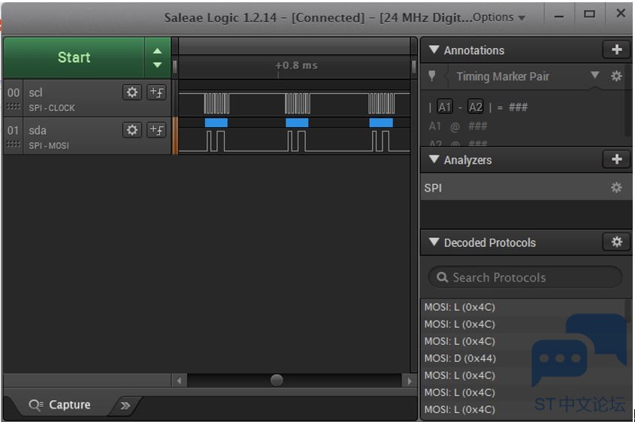Switch to the Capture tab
This screenshot has height=422, width=635.
pyautogui.click(x=60, y=405)
